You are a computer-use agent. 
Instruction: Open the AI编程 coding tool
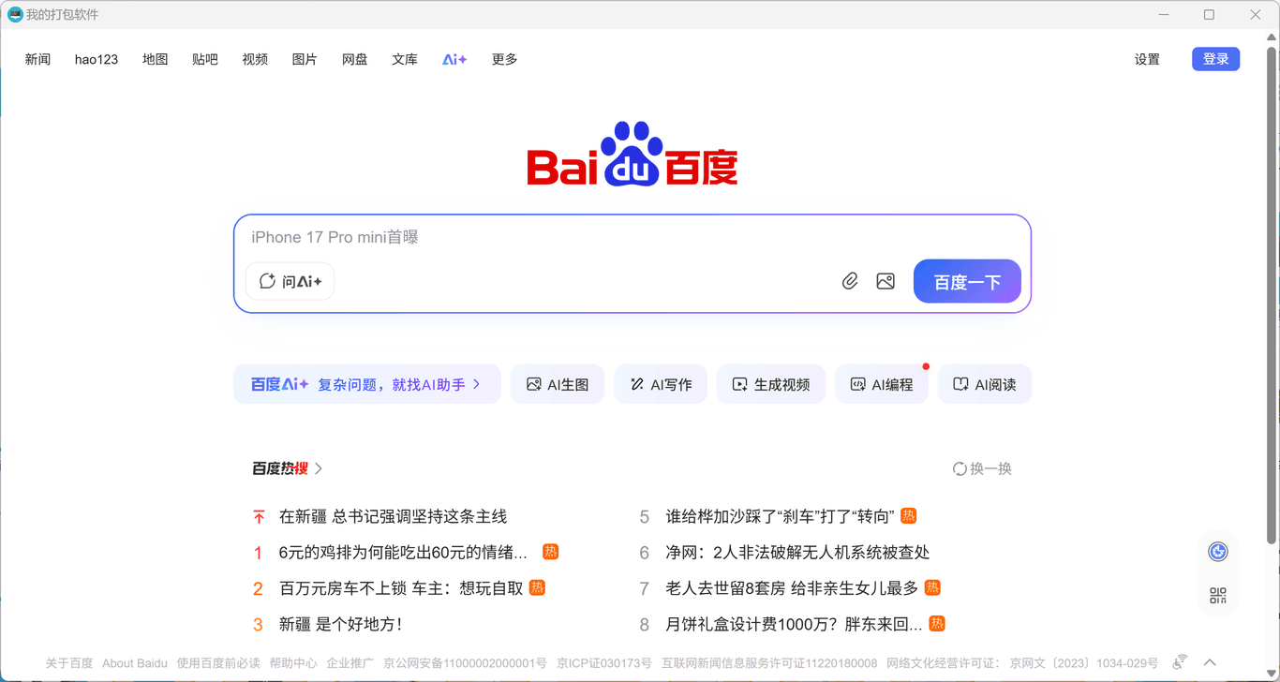881,384
